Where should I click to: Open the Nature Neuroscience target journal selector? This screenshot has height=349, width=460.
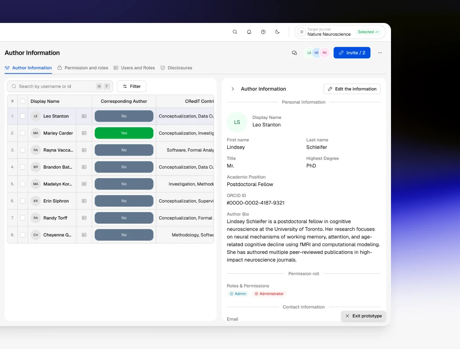click(340, 32)
